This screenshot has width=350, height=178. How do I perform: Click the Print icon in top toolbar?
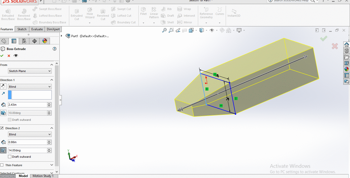(84, 1)
